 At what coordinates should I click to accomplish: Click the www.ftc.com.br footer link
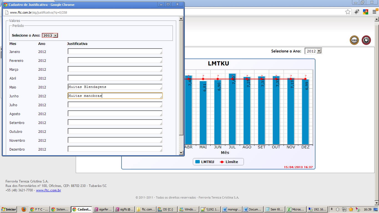pos(49,190)
